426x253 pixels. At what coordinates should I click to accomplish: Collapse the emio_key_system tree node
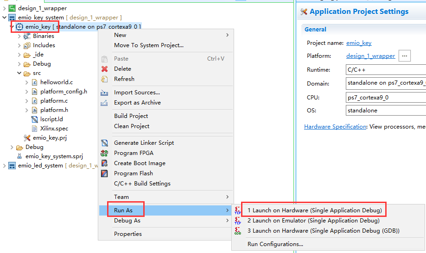(4, 18)
